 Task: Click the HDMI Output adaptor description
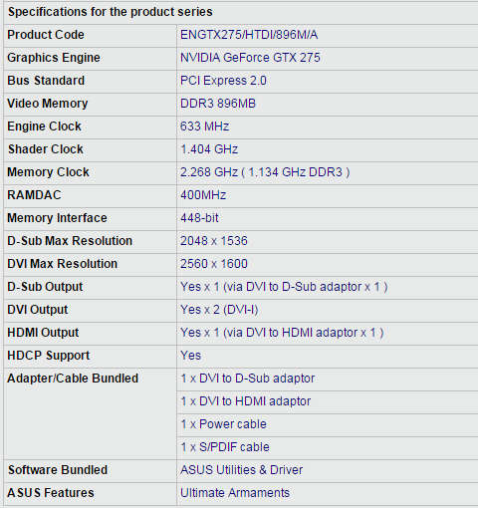(282, 333)
